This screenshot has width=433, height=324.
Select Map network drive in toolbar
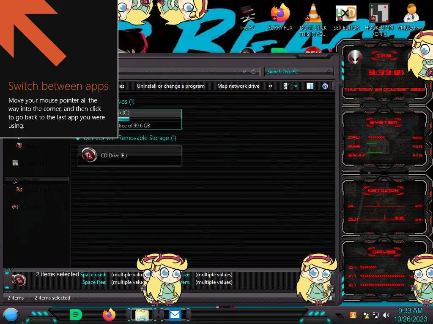(238, 86)
